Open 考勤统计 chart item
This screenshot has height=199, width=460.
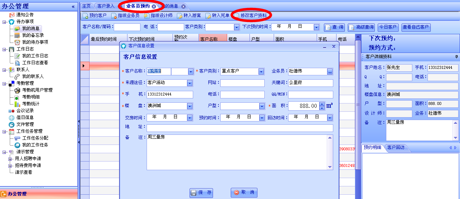[x=31, y=104]
